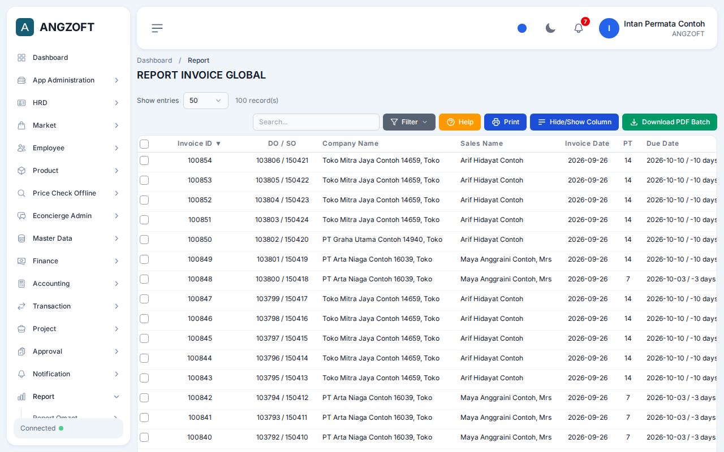724x452 pixels.
Task: Click into the Search input field
Action: pos(316,122)
